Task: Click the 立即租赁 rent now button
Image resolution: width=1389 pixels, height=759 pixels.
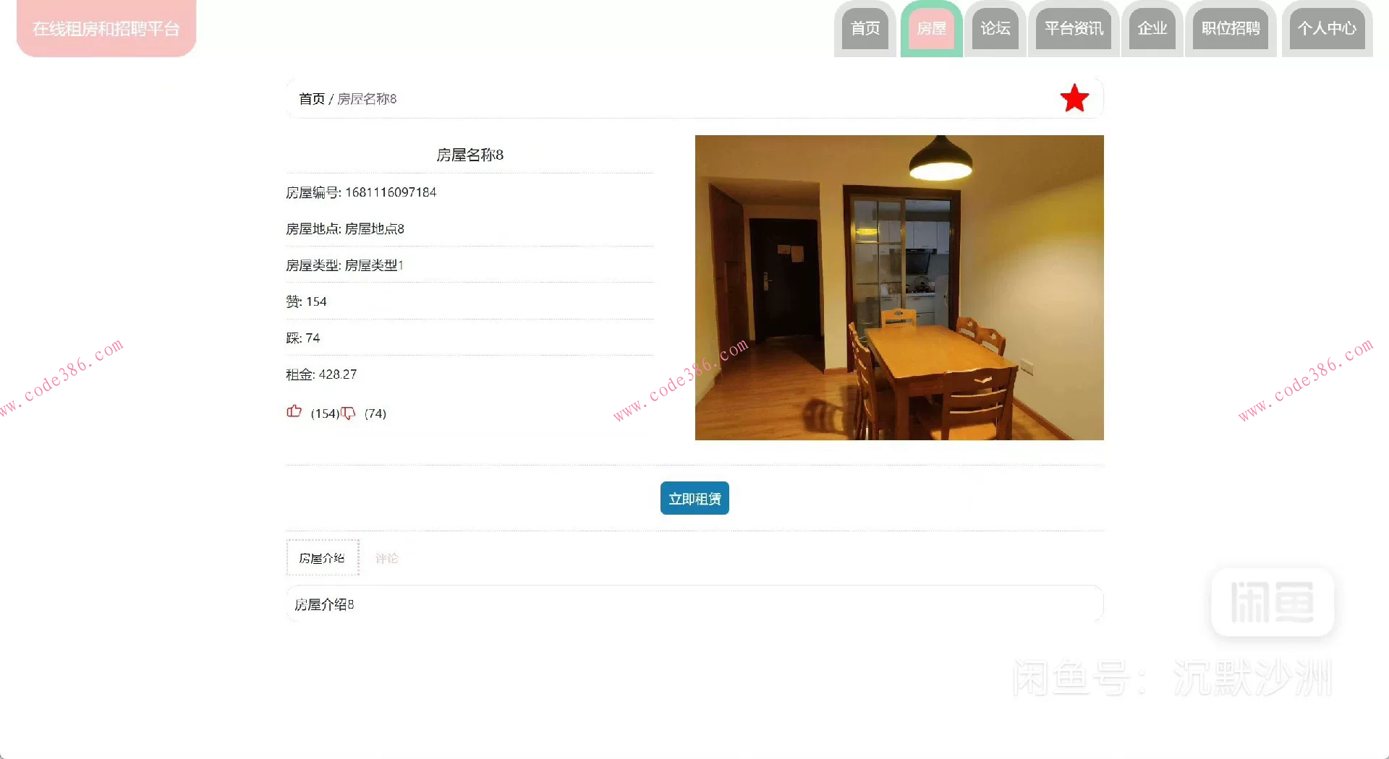Action: 694,498
